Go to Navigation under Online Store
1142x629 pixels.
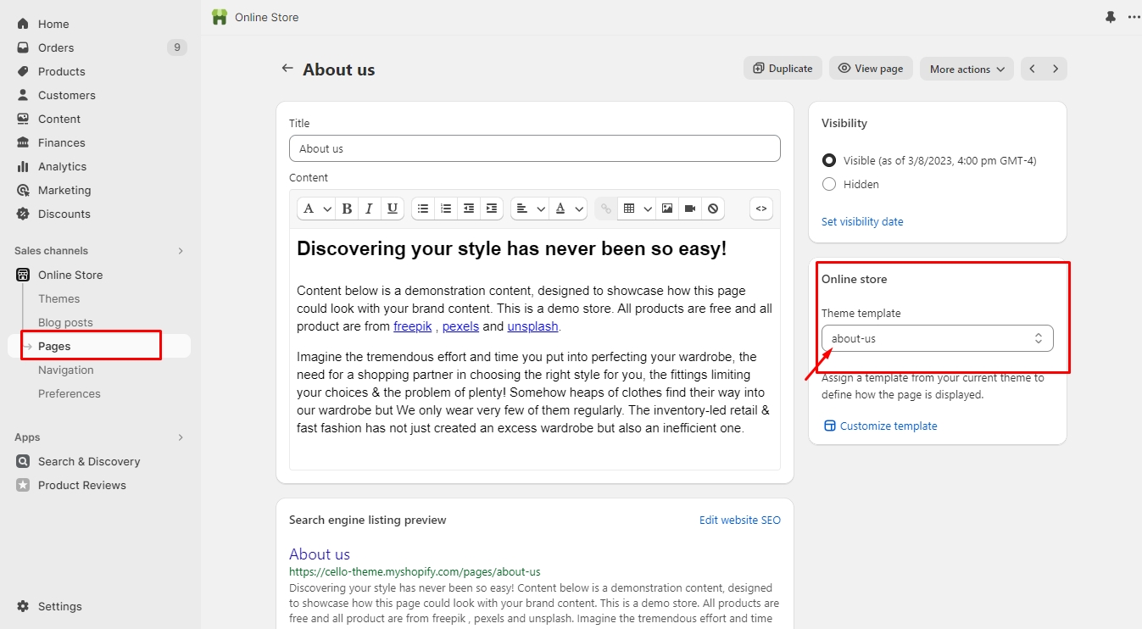coord(65,370)
